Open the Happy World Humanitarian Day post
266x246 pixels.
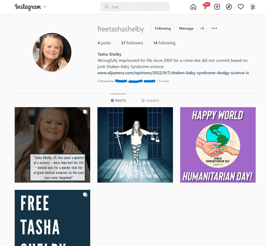[x=218, y=145]
